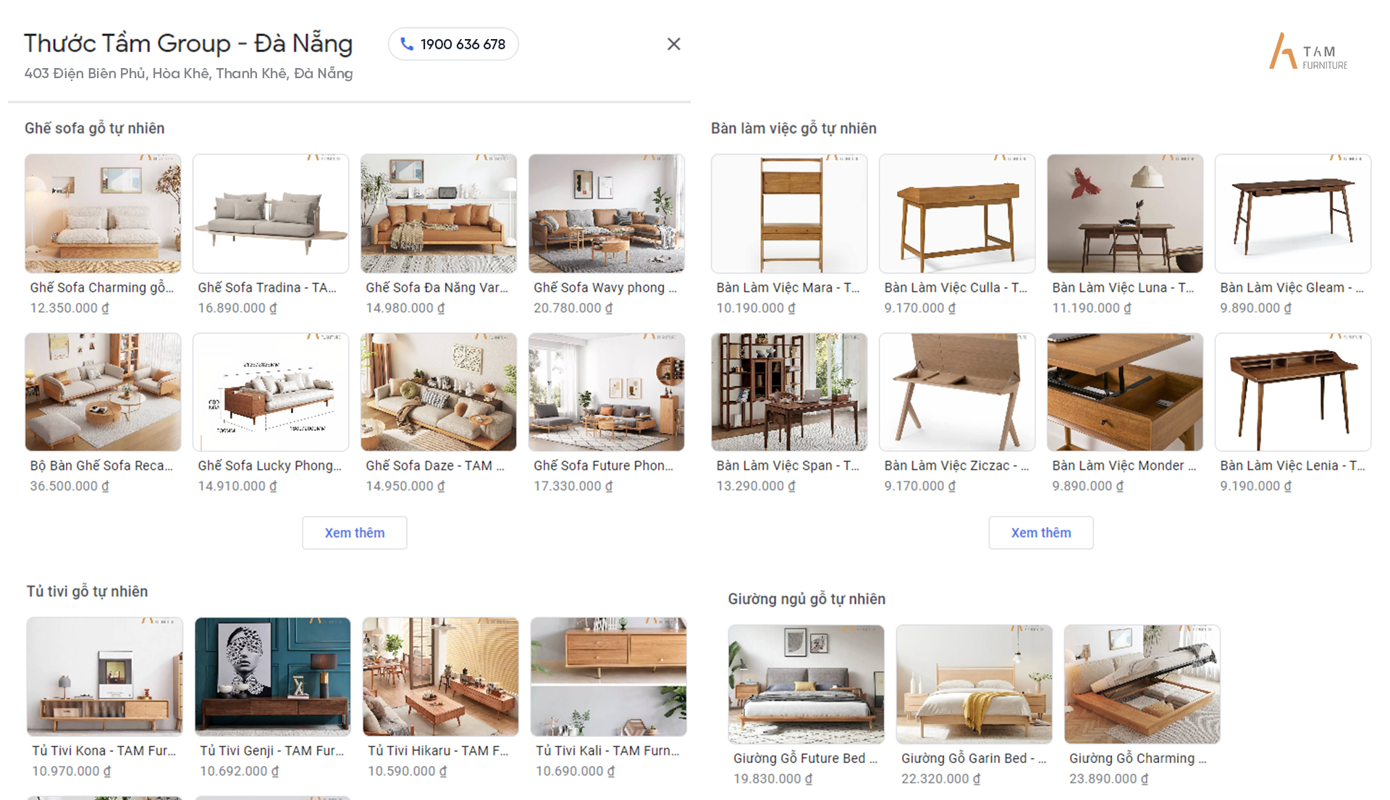
Task: Open Bàn Làm Việc Mara thumbnail
Action: [789, 214]
